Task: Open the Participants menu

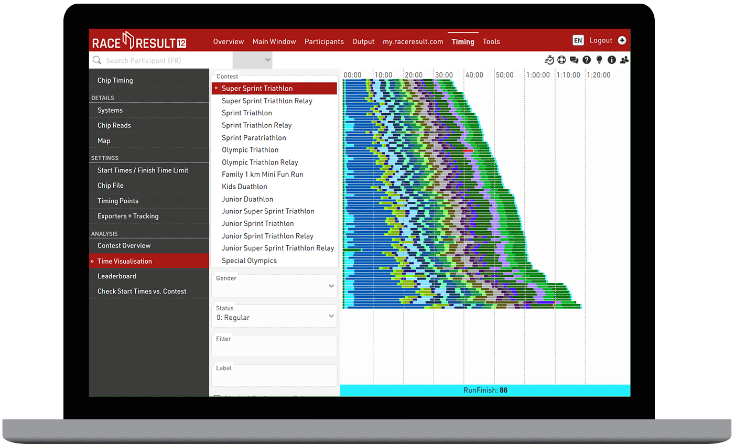Action: [x=324, y=41]
